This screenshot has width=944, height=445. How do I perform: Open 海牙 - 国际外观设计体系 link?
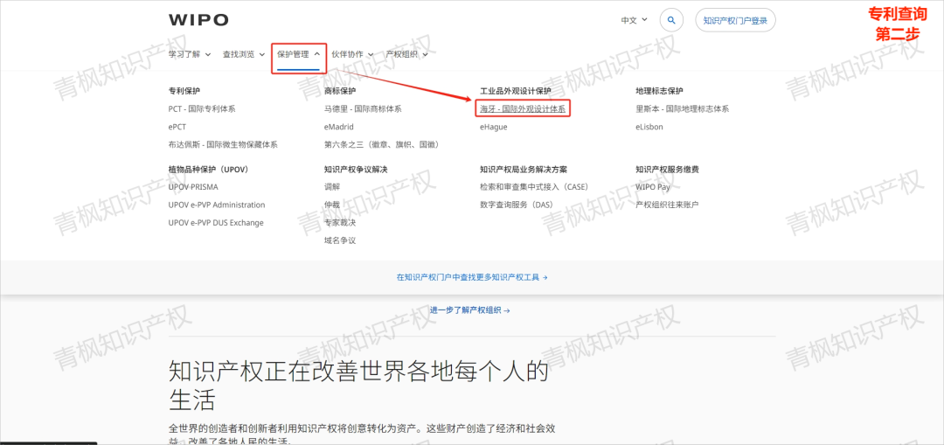coord(523,109)
